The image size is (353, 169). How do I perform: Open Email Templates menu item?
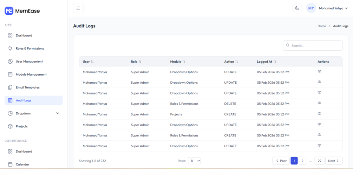pyautogui.click(x=34, y=87)
